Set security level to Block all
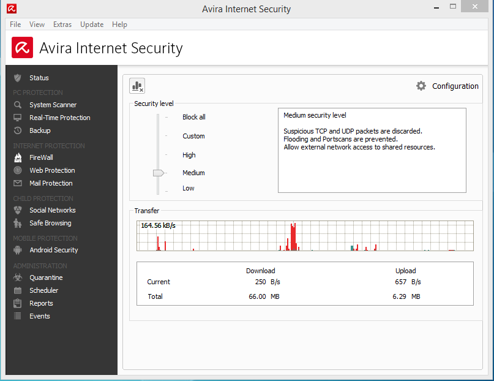This screenshot has height=381, width=494. click(193, 117)
